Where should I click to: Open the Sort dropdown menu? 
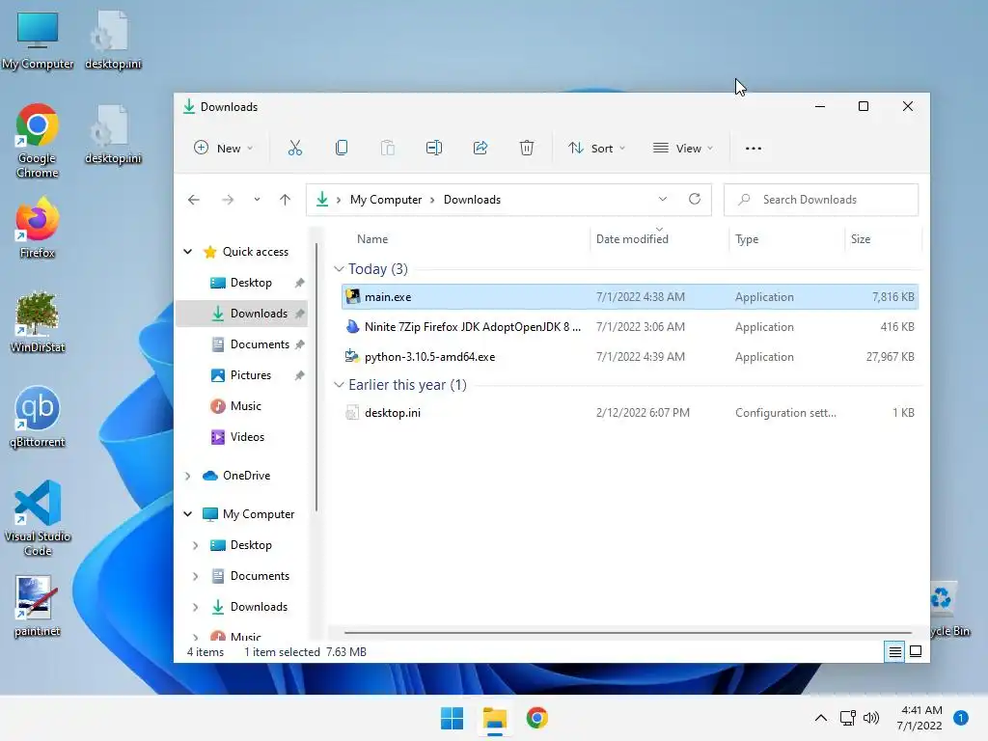[x=596, y=148]
